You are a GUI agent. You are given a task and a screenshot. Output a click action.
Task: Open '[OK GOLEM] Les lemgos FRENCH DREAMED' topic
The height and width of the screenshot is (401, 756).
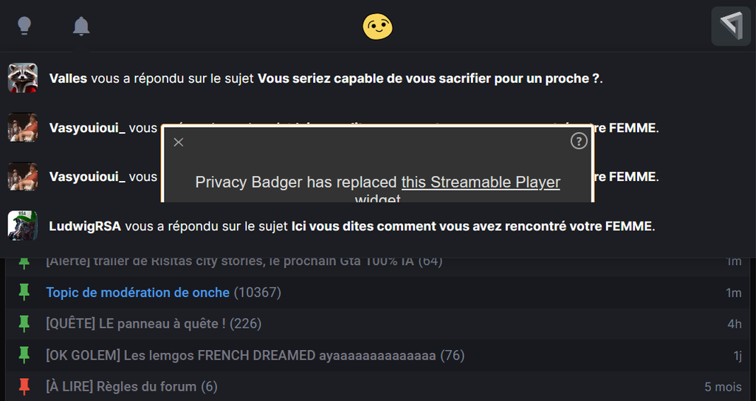(241, 355)
